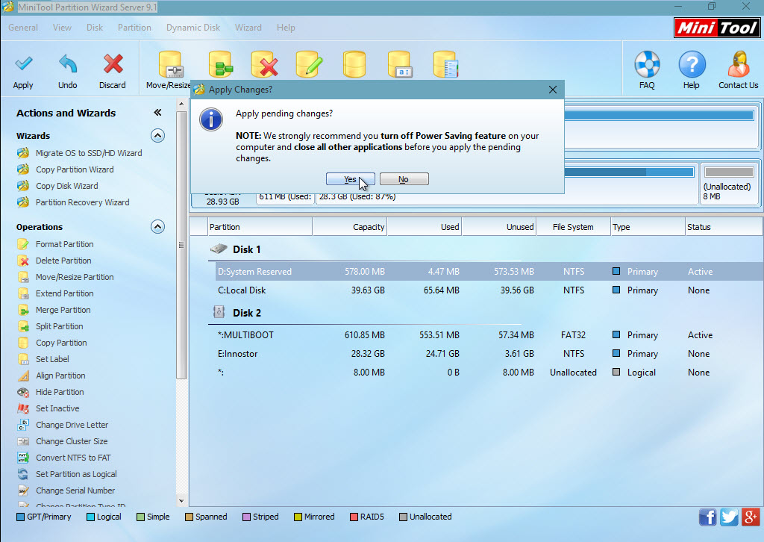Launch Copy Disk Wizard
Viewport: 764px width, 542px height.
click(66, 186)
